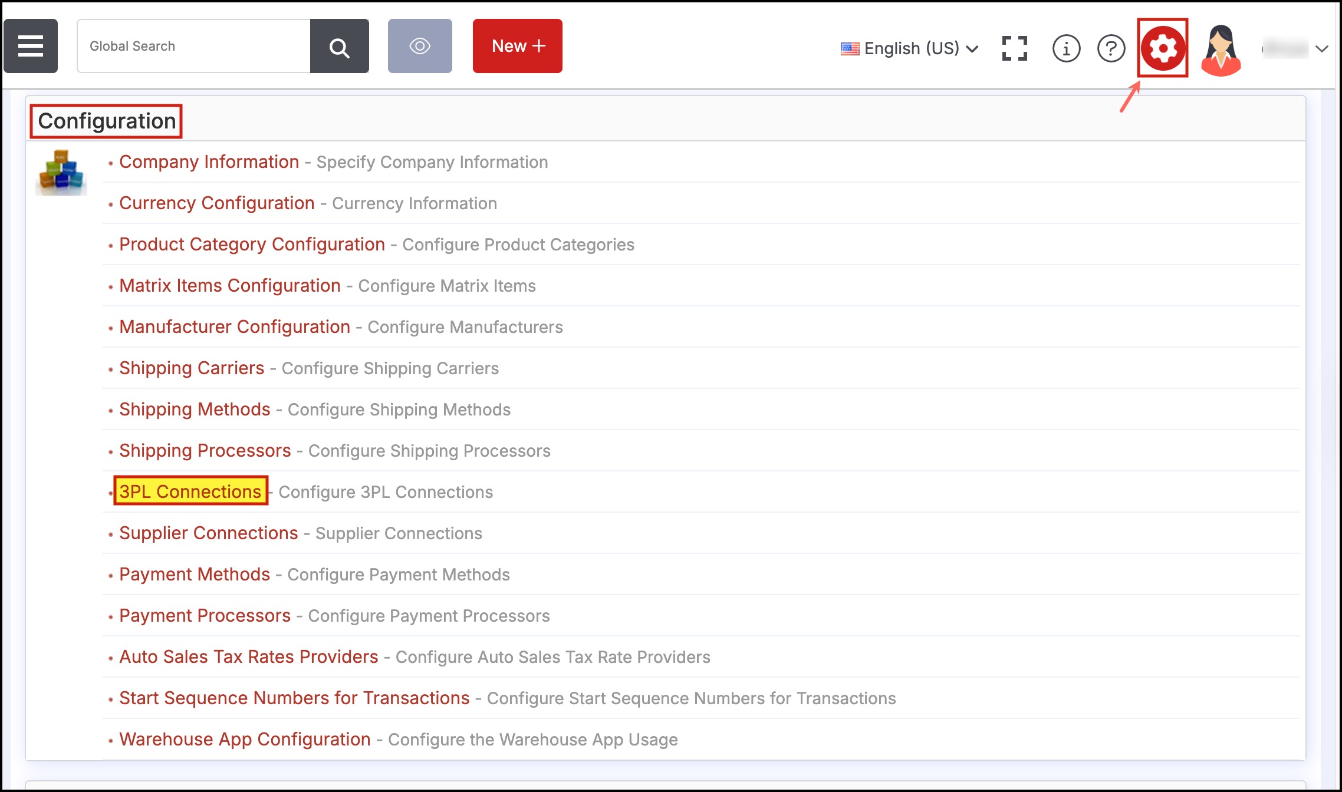Click the user avatar picture

(x=1221, y=49)
